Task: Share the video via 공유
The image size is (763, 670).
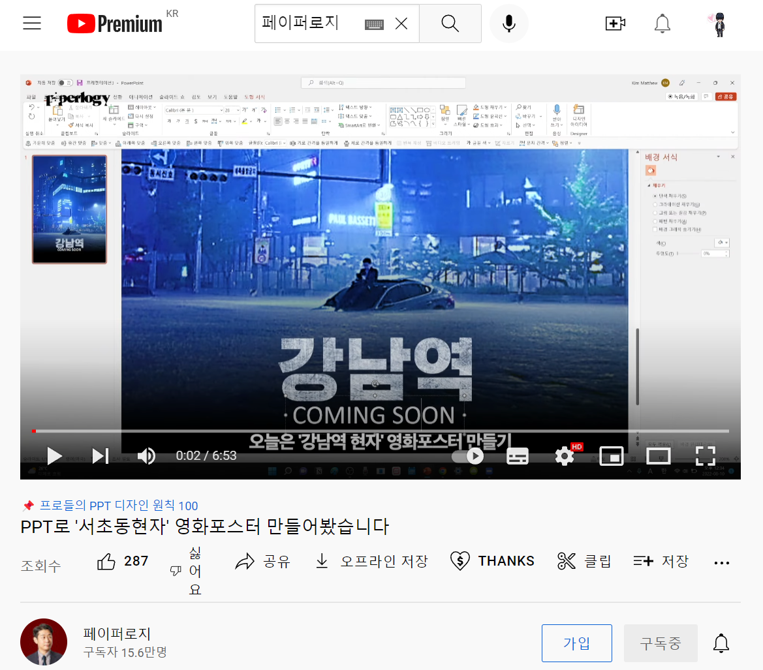Action: [x=263, y=562]
